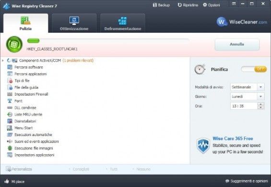
Task: Select the Tipi di file text
Action: (x=22, y=81)
